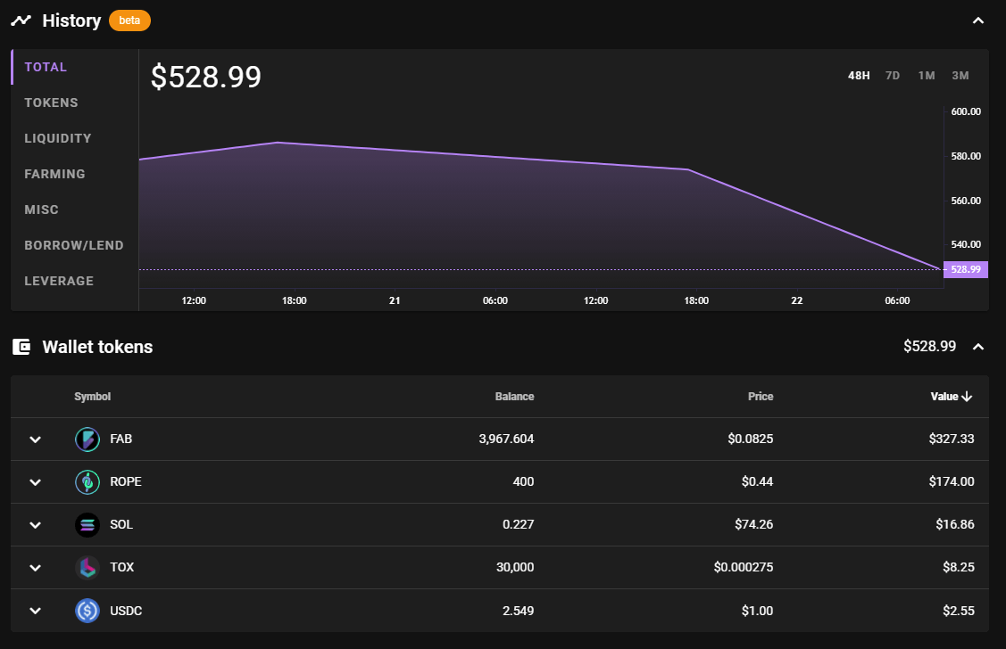Switch to the TOKENS section
The image size is (1006, 649).
pos(51,103)
